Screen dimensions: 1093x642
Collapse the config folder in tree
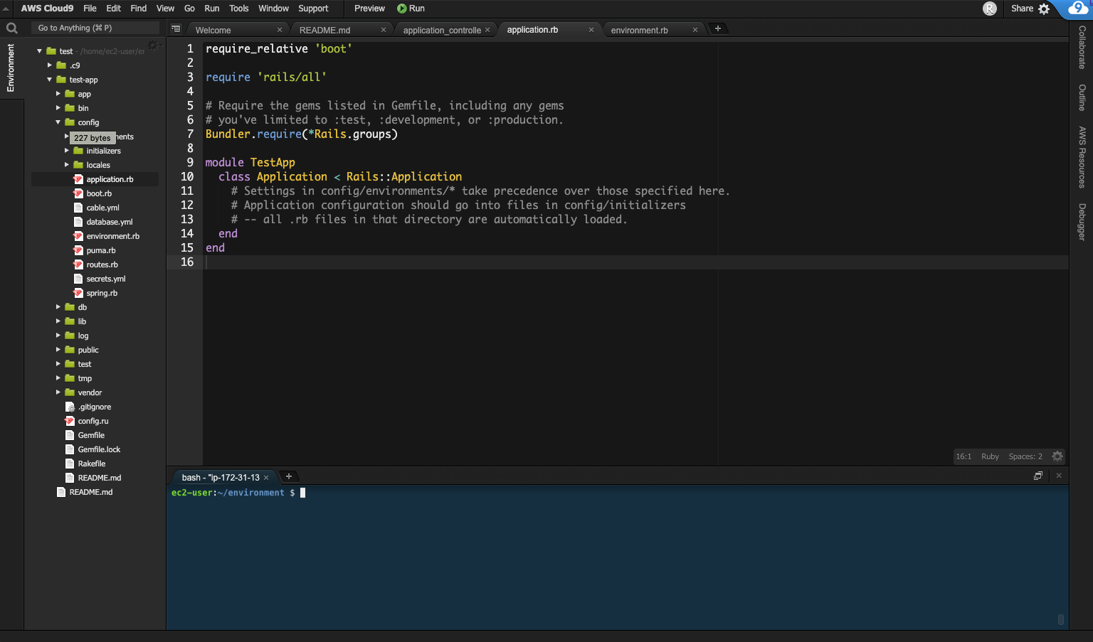[58, 122]
